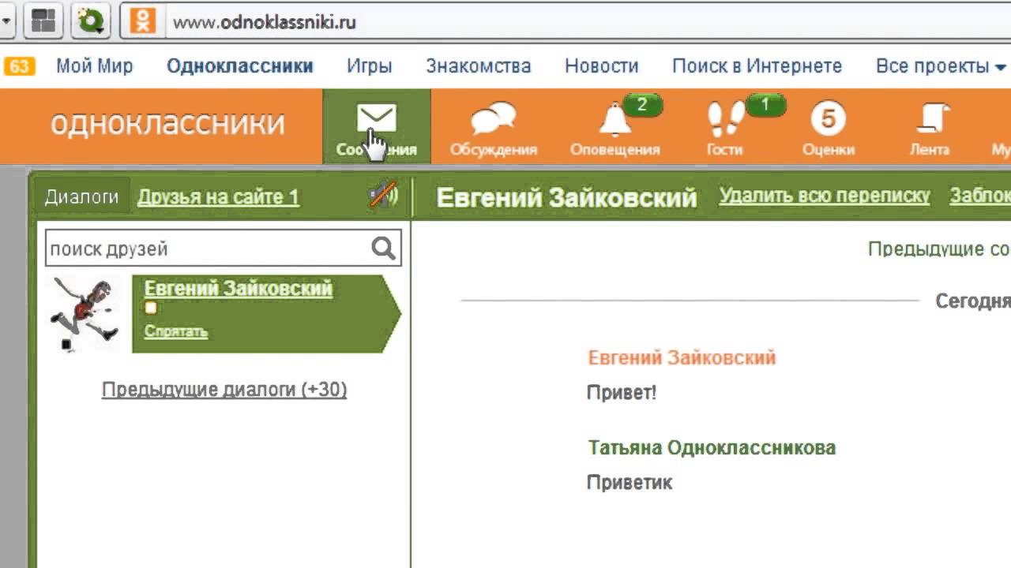The width and height of the screenshot is (1011, 568).
Task: Click the message text Привет!
Action: point(621,392)
